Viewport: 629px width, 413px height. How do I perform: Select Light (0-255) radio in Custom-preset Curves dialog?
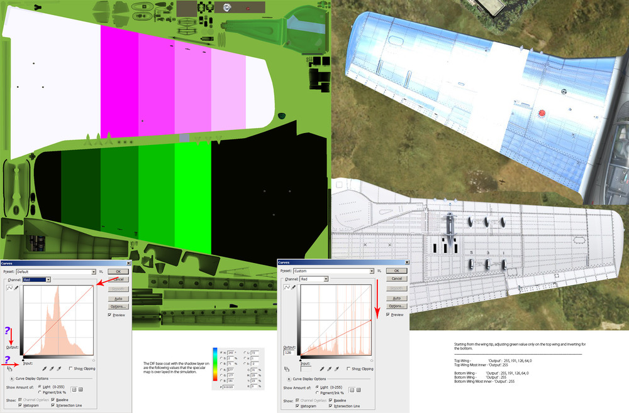(x=317, y=387)
